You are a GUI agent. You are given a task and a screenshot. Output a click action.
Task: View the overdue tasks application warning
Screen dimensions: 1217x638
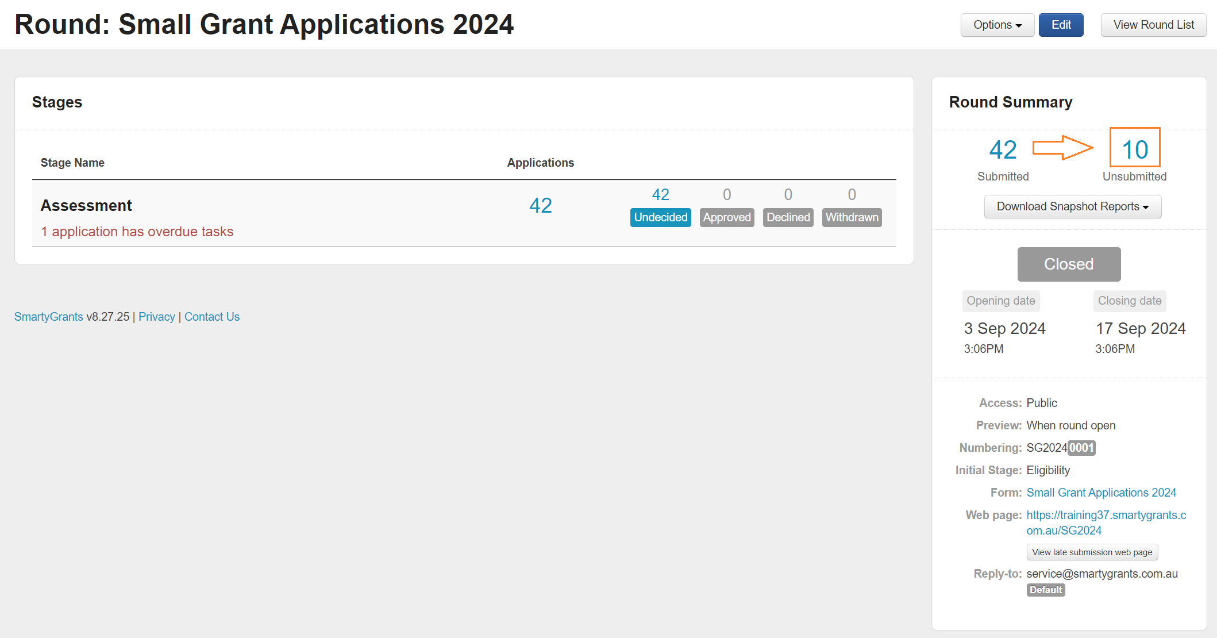pos(137,232)
